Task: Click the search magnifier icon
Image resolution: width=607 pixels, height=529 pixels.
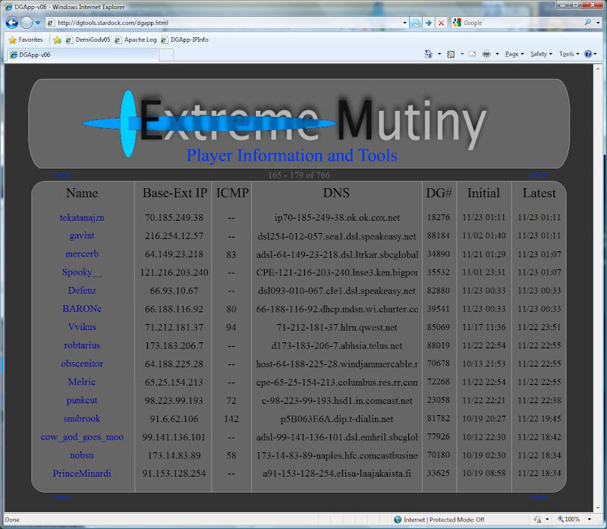Action: click(x=588, y=23)
